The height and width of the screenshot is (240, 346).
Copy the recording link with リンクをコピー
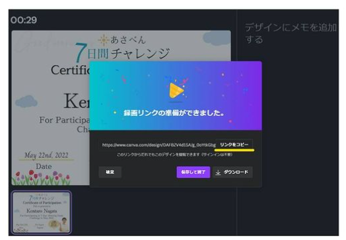(x=234, y=144)
